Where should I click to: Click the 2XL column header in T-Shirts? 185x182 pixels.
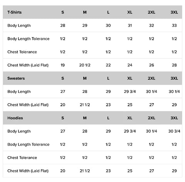click(151, 12)
